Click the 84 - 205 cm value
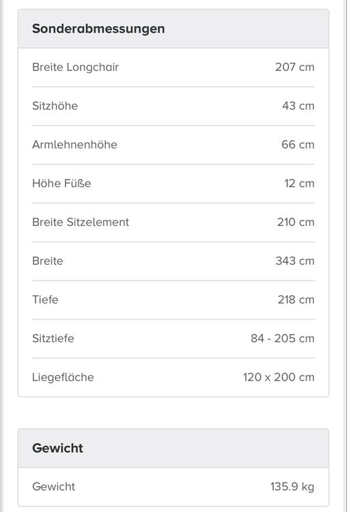 (283, 339)
